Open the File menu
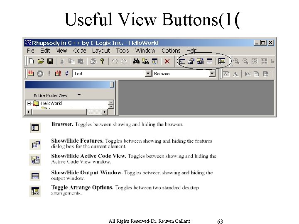299x224 pixels. (30, 51)
